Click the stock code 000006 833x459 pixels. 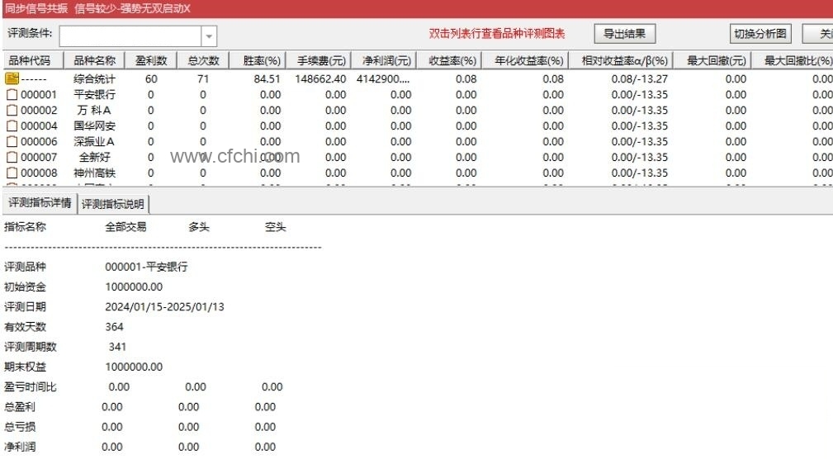(x=39, y=142)
